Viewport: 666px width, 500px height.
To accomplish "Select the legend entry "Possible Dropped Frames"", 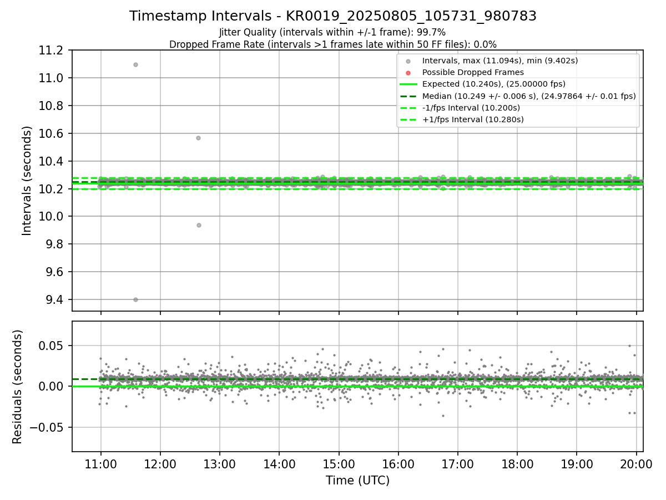I will (x=473, y=72).
